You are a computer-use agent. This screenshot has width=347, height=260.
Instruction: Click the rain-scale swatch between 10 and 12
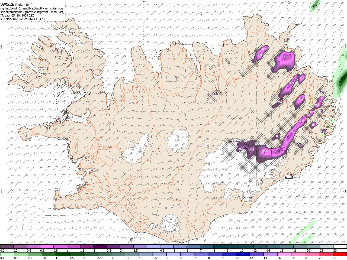tap(243, 254)
